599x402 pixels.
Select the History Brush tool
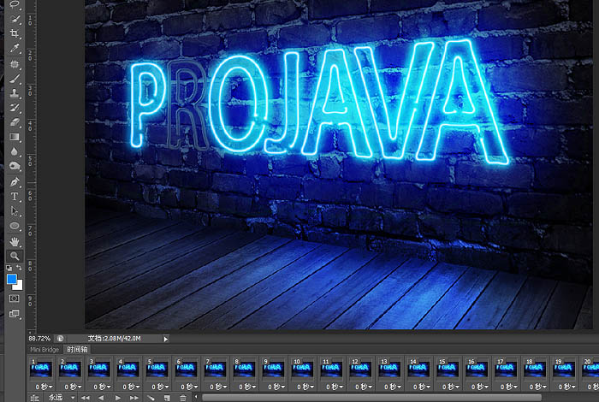click(15, 108)
